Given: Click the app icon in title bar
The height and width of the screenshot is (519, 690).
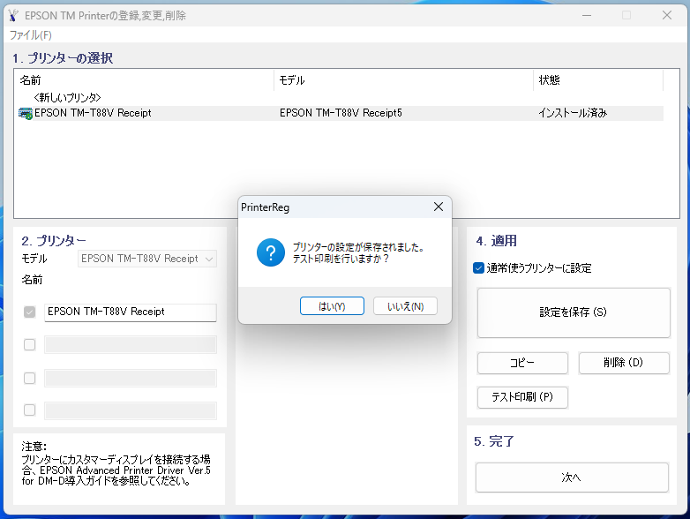Looking at the screenshot, I should pyautogui.click(x=12, y=15).
